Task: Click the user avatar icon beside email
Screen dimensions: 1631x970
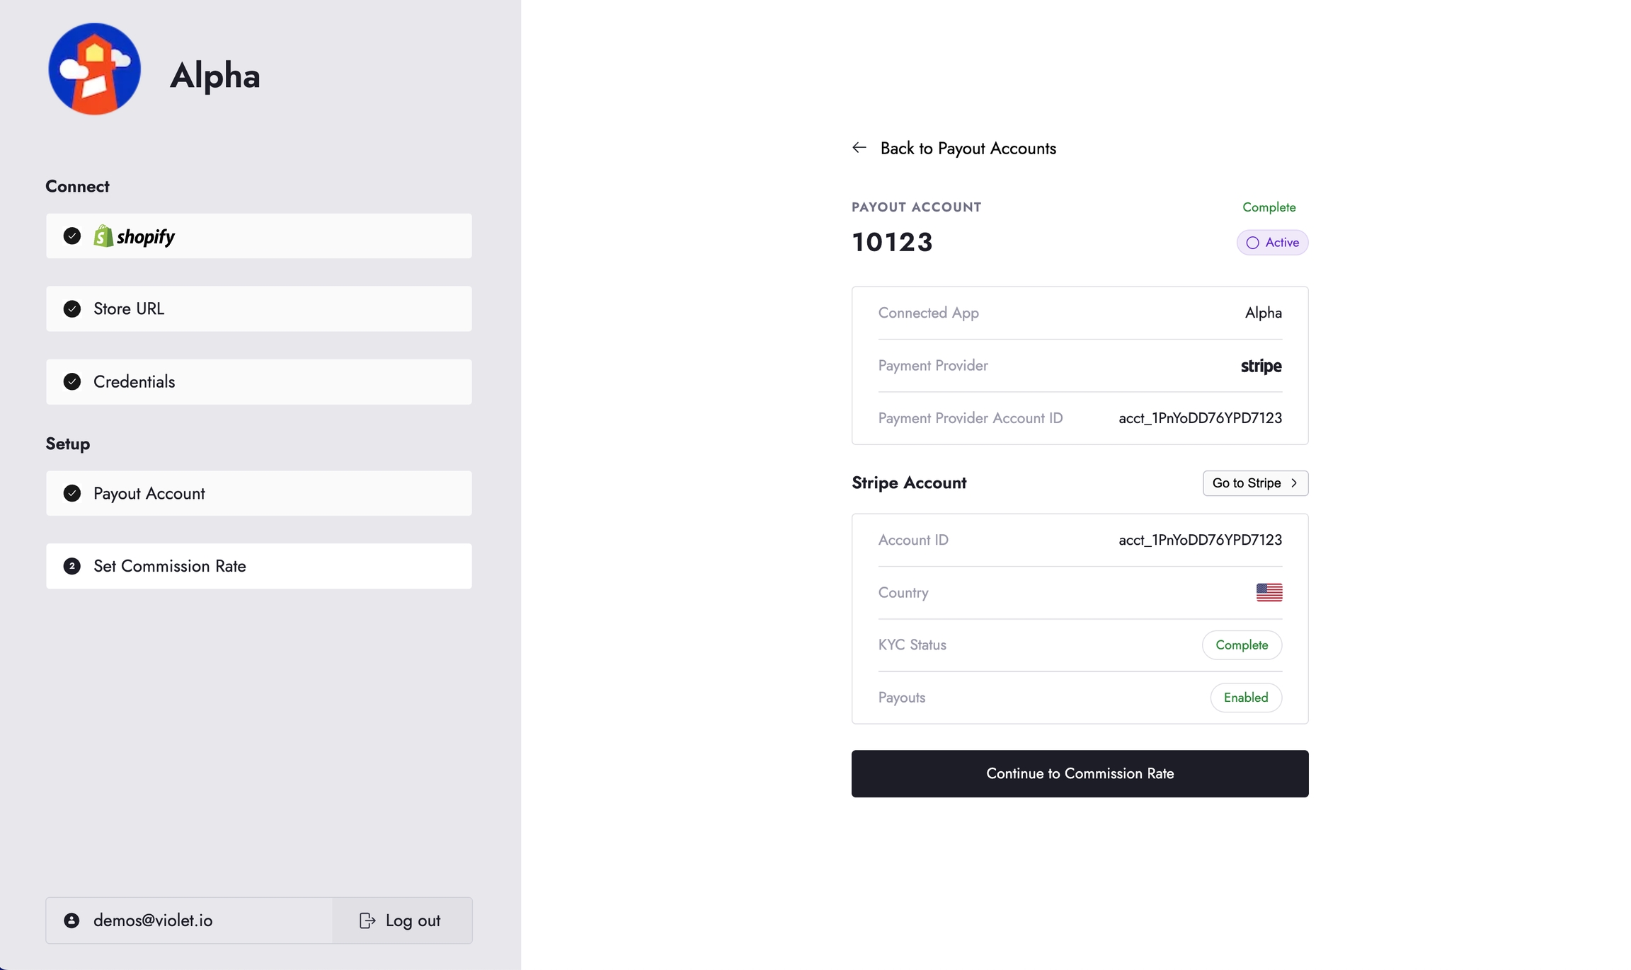Action: (x=71, y=920)
